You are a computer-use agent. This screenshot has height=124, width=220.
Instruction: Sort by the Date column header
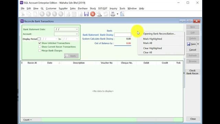[x=51, y=63]
